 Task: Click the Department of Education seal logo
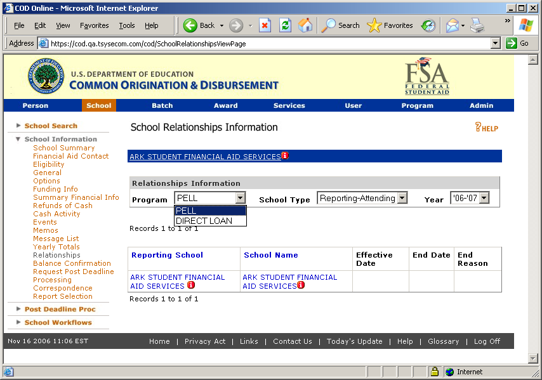coord(46,76)
